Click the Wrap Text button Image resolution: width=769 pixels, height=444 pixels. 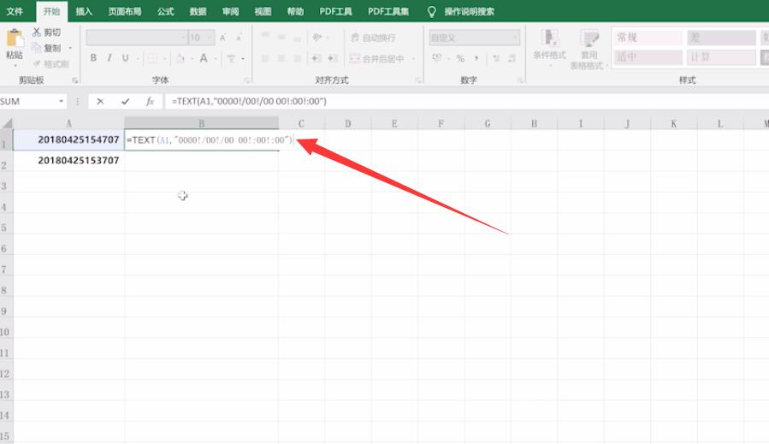[373, 38]
